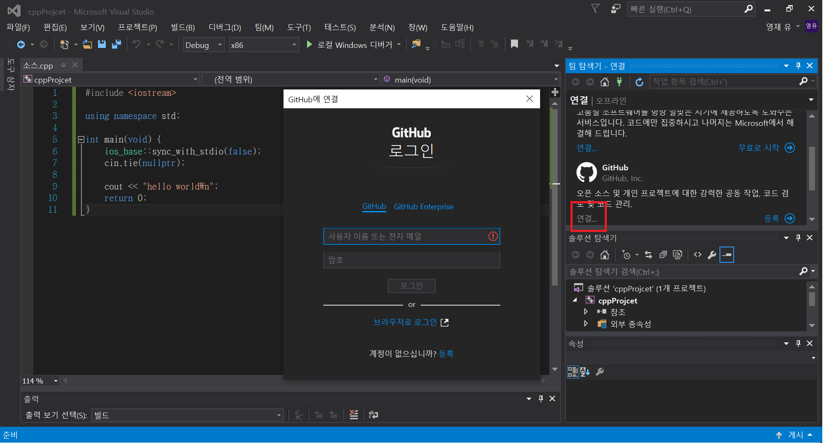
Task: Toggle bookmark with the bookmark flag icon
Action: pos(514,44)
